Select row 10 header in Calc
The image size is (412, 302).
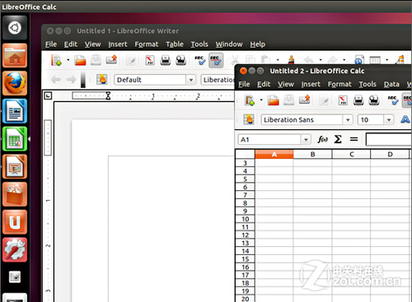245,219
